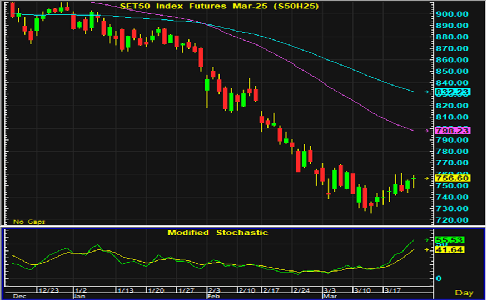Click the green arrow beside 55.53
This screenshot has height=301, width=487.
426,240
